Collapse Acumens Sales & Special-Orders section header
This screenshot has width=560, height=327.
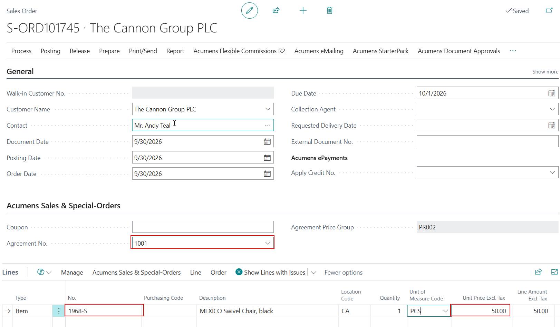[x=64, y=206]
